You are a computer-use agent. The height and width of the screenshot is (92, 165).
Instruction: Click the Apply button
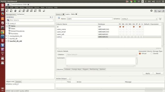pos(148,73)
